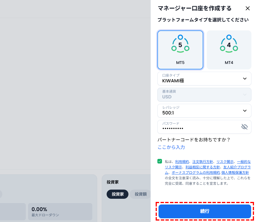Close the manager account creation panel
Viewport: 258px width, 222px height.
click(x=247, y=8)
